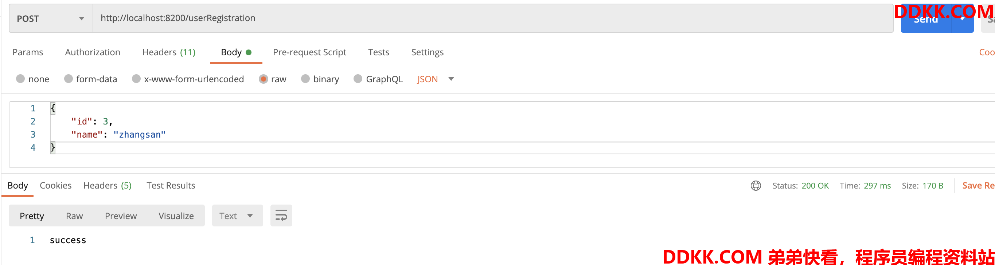Click the request URL input field
The height and width of the screenshot is (265, 995).
[x=493, y=19]
